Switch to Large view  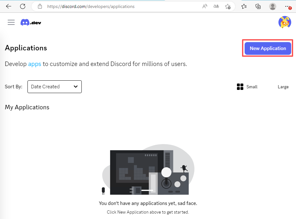coord(283,87)
